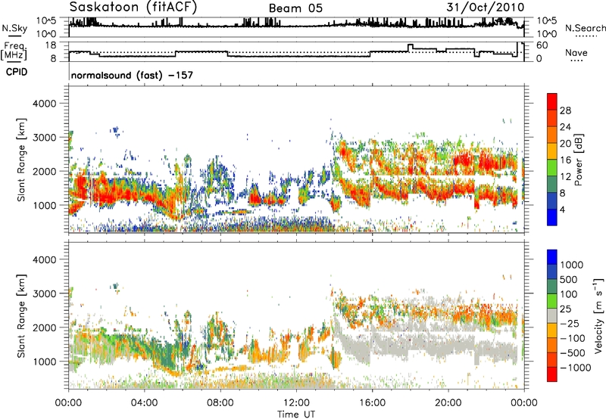Click the '16' power colorbar value
Image resolution: width=606 pixels, height=419 pixels.
click(565, 160)
